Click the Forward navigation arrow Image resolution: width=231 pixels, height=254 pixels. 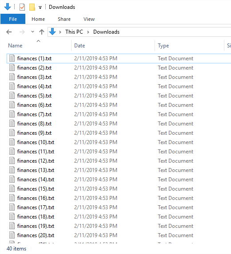click(22, 32)
